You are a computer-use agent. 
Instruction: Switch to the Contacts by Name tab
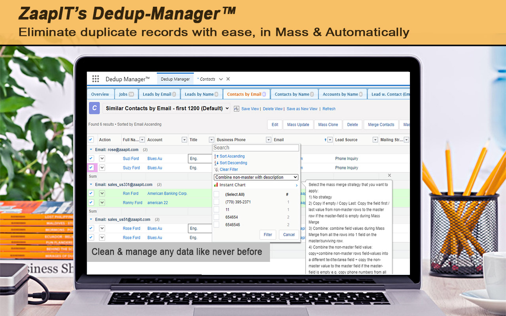tap(294, 94)
